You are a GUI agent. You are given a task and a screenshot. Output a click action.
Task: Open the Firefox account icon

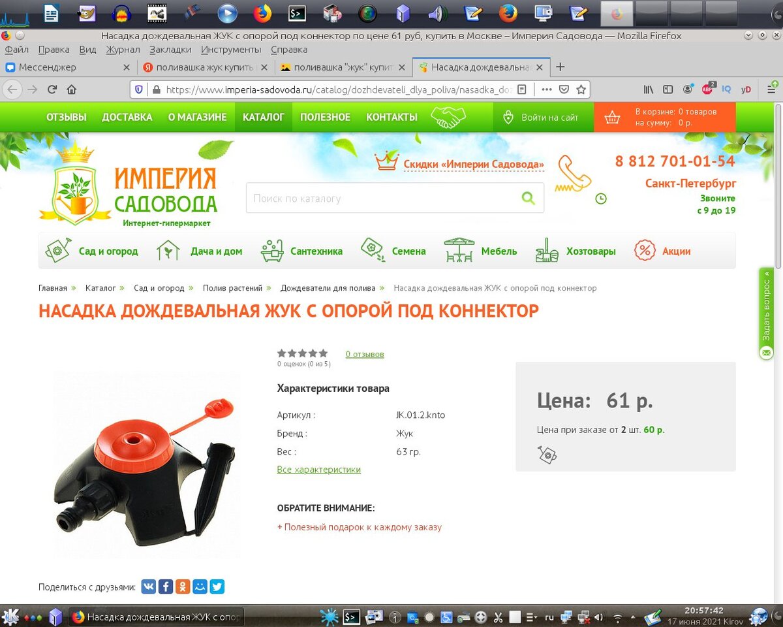[688, 89]
